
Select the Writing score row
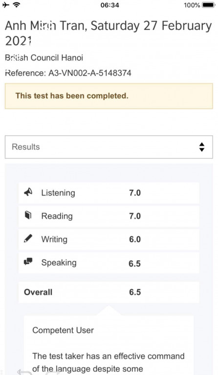coord(109,239)
